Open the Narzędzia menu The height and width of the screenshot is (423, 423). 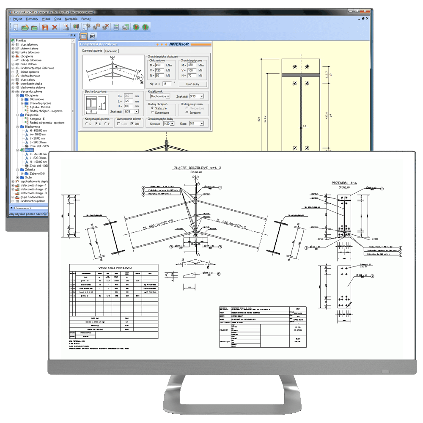pyautogui.click(x=71, y=19)
